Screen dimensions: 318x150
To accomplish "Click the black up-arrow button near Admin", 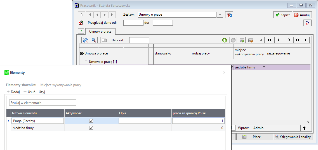I will click(304, 128).
